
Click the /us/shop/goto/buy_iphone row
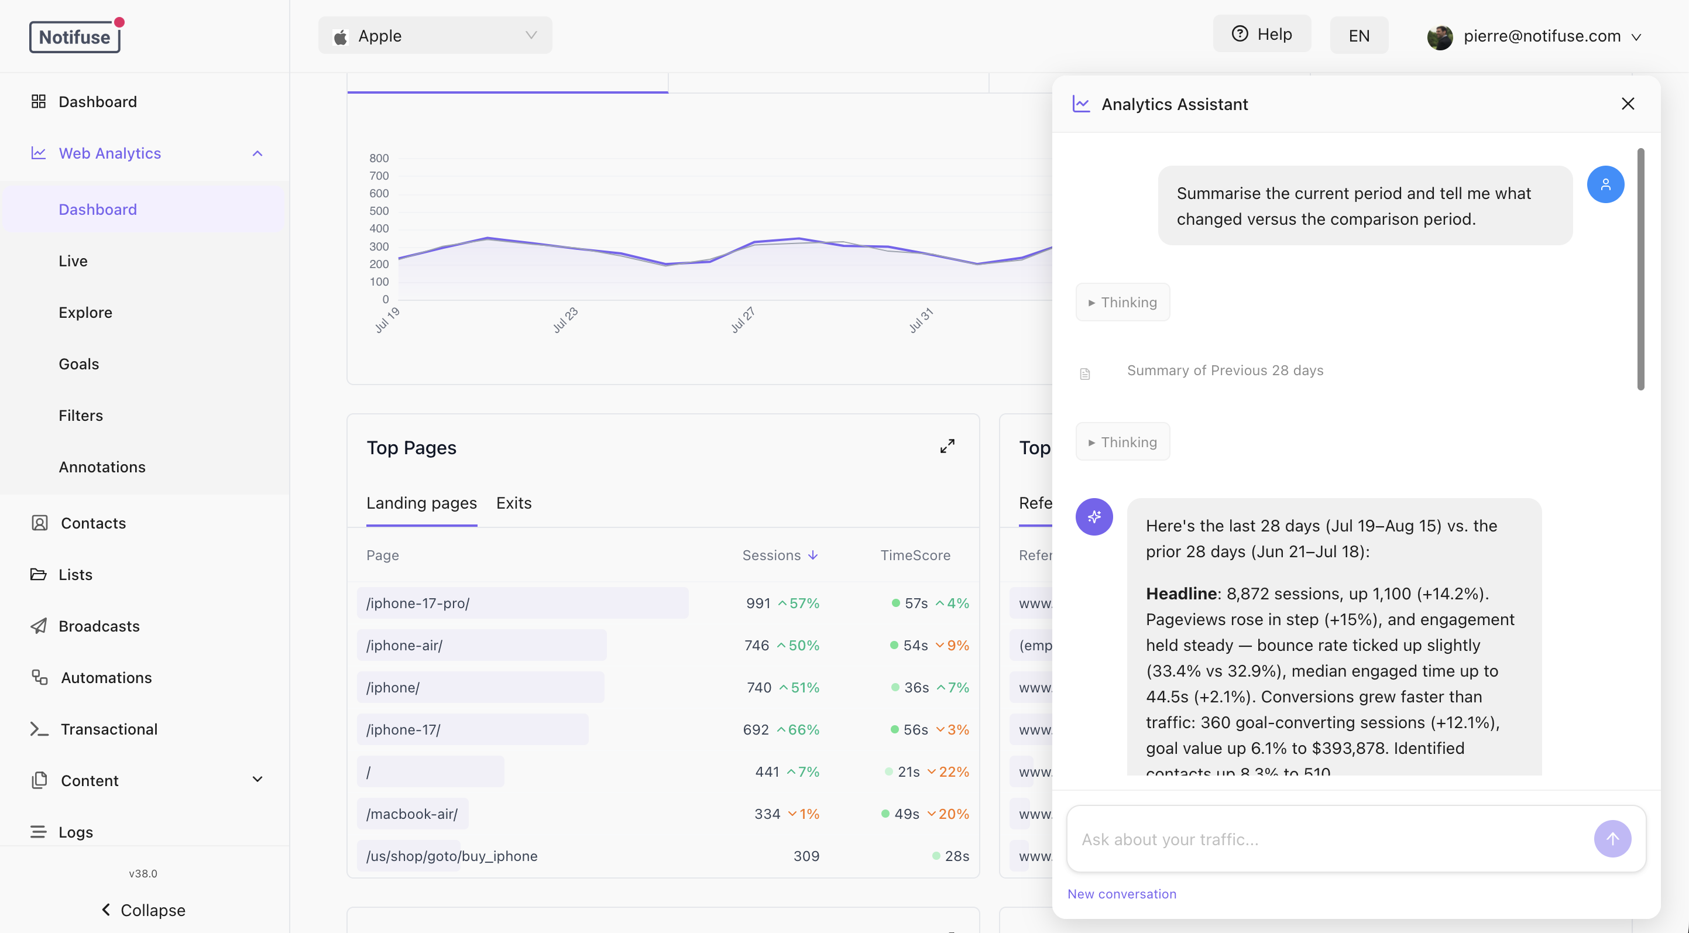[663, 856]
